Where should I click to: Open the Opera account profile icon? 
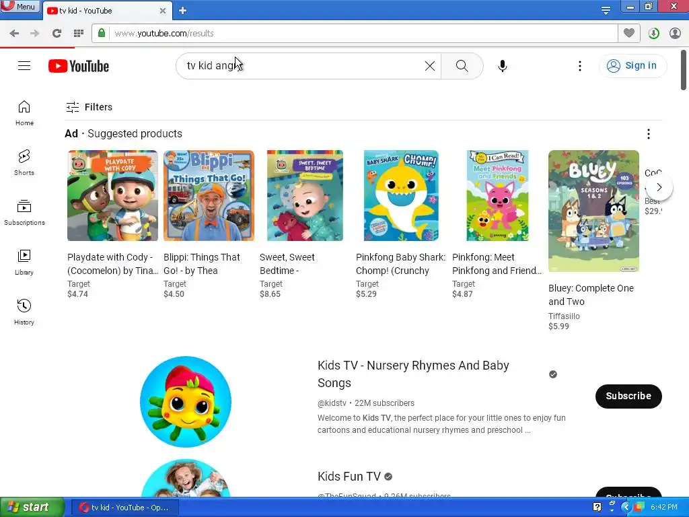click(675, 34)
